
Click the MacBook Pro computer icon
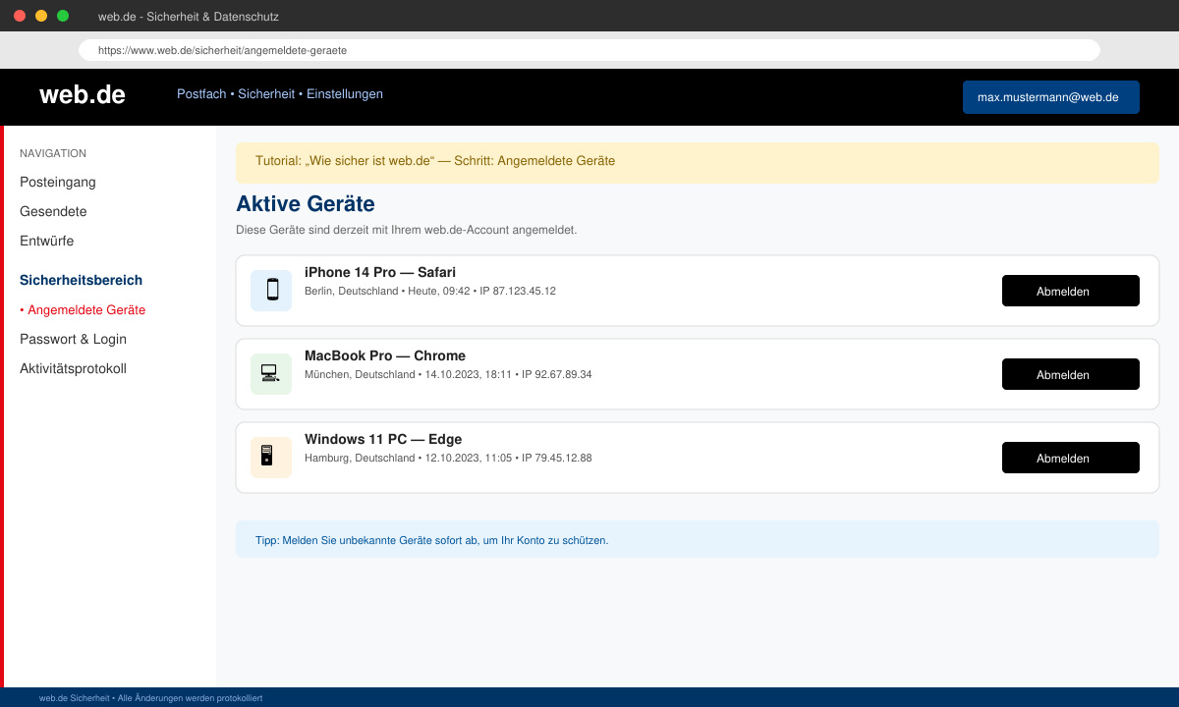(x=271, y=374)
